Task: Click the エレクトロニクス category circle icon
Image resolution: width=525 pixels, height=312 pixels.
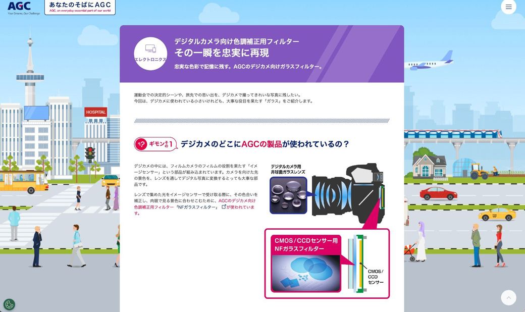Action: [x=150, y=54]
